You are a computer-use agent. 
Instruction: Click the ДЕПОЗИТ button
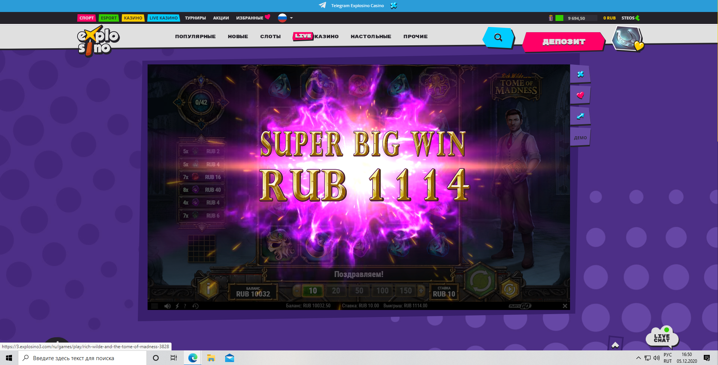pyautogui.click(x=564, y=42)
